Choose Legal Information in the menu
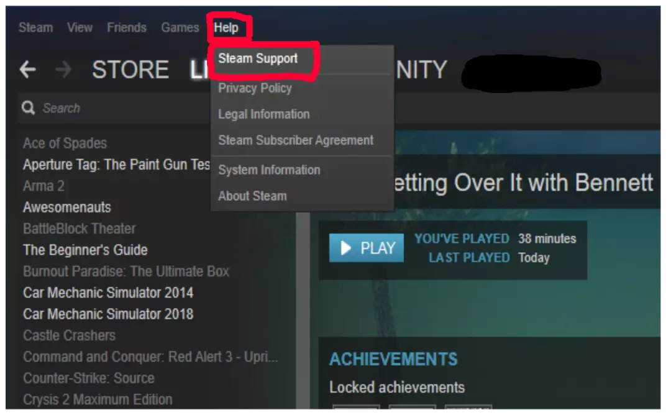Screen dimensions: 671x413 [x=263, y=114]
